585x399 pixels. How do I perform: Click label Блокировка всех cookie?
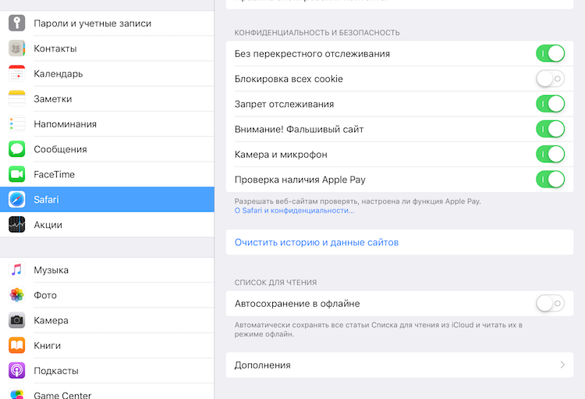(289, 79)
